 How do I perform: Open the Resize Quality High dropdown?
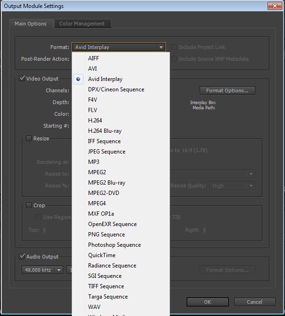(232, 186)
